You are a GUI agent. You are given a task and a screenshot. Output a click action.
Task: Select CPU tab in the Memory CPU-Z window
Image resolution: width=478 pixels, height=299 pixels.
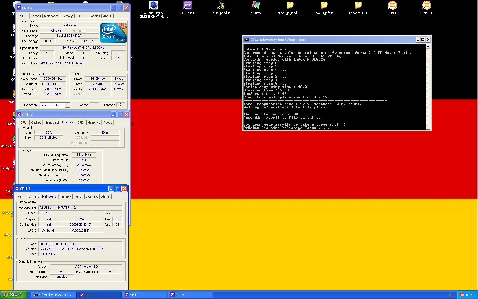[24, 122]
